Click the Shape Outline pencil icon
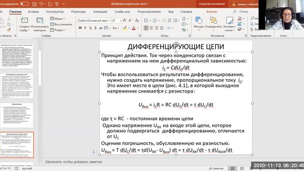304x171 pixels. [x=239, y=24]
